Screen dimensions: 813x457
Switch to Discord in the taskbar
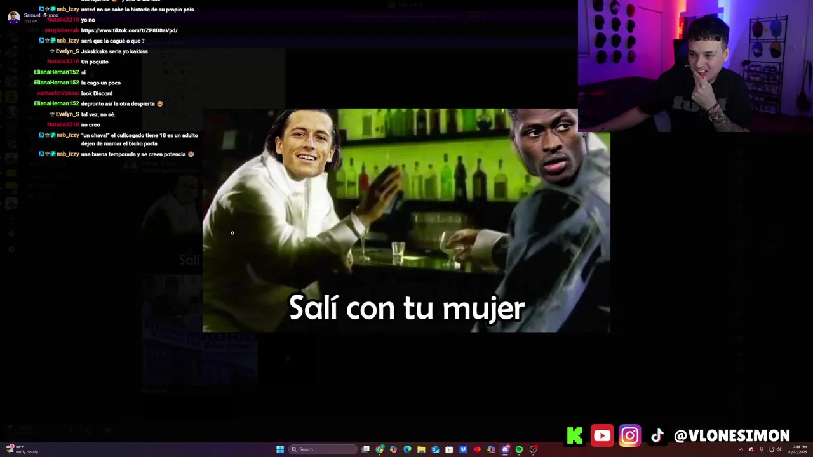pyautogui.click(x=505, y=449)
